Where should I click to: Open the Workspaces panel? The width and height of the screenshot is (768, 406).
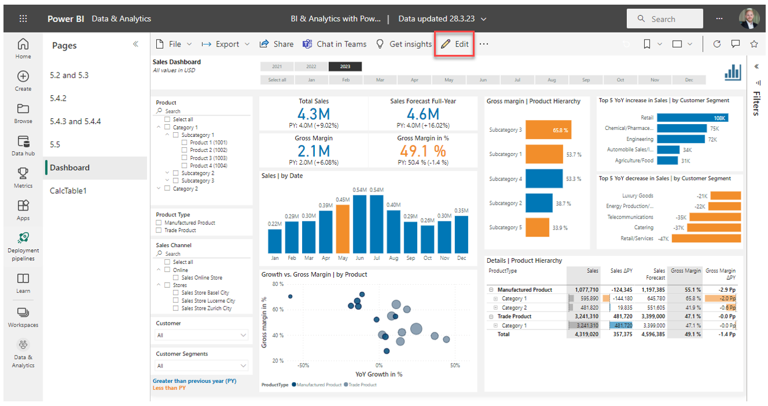(x=23, y=317)
